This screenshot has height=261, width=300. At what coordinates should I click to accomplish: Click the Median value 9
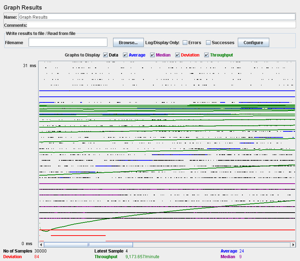tap(240, 257)
